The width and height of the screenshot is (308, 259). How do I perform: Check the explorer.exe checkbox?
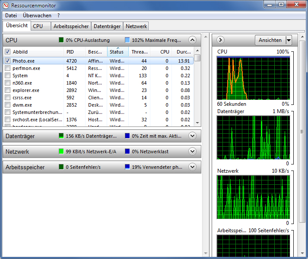coord(7,90)
